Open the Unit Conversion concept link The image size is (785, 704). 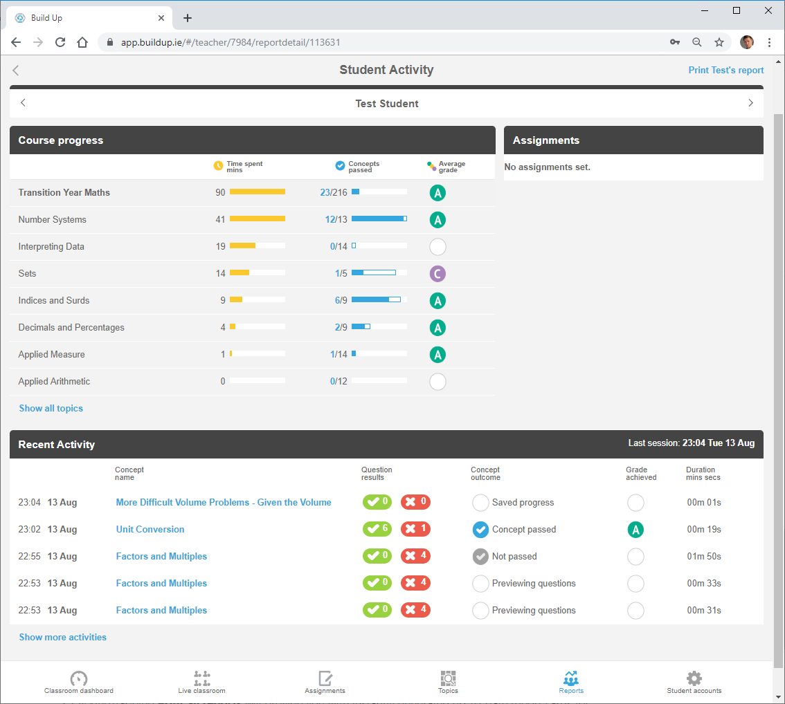pyautogui.click(x=150, y=530)
